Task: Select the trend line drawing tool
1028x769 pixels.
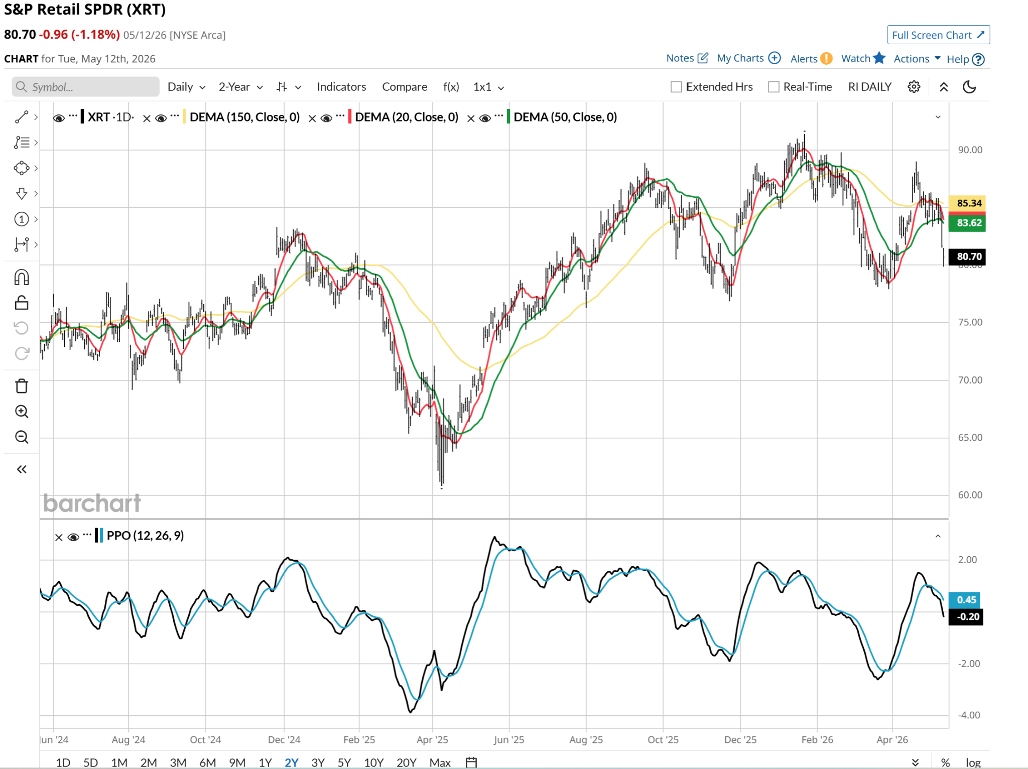Action: (x=22, y=117)
